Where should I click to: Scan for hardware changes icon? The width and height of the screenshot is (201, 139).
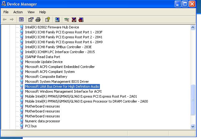click(57, 19)
